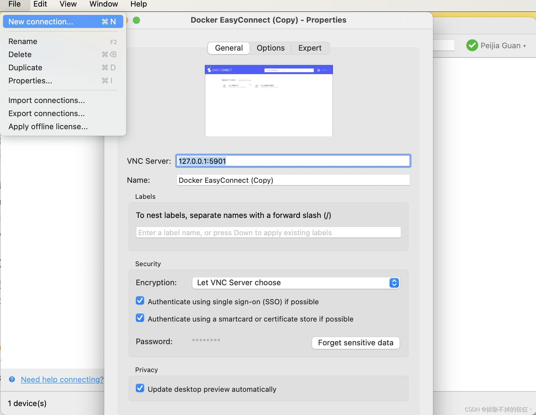Open the Edit menu
The height and width of the screenshot is (415, 536).
tap(40, 4)
